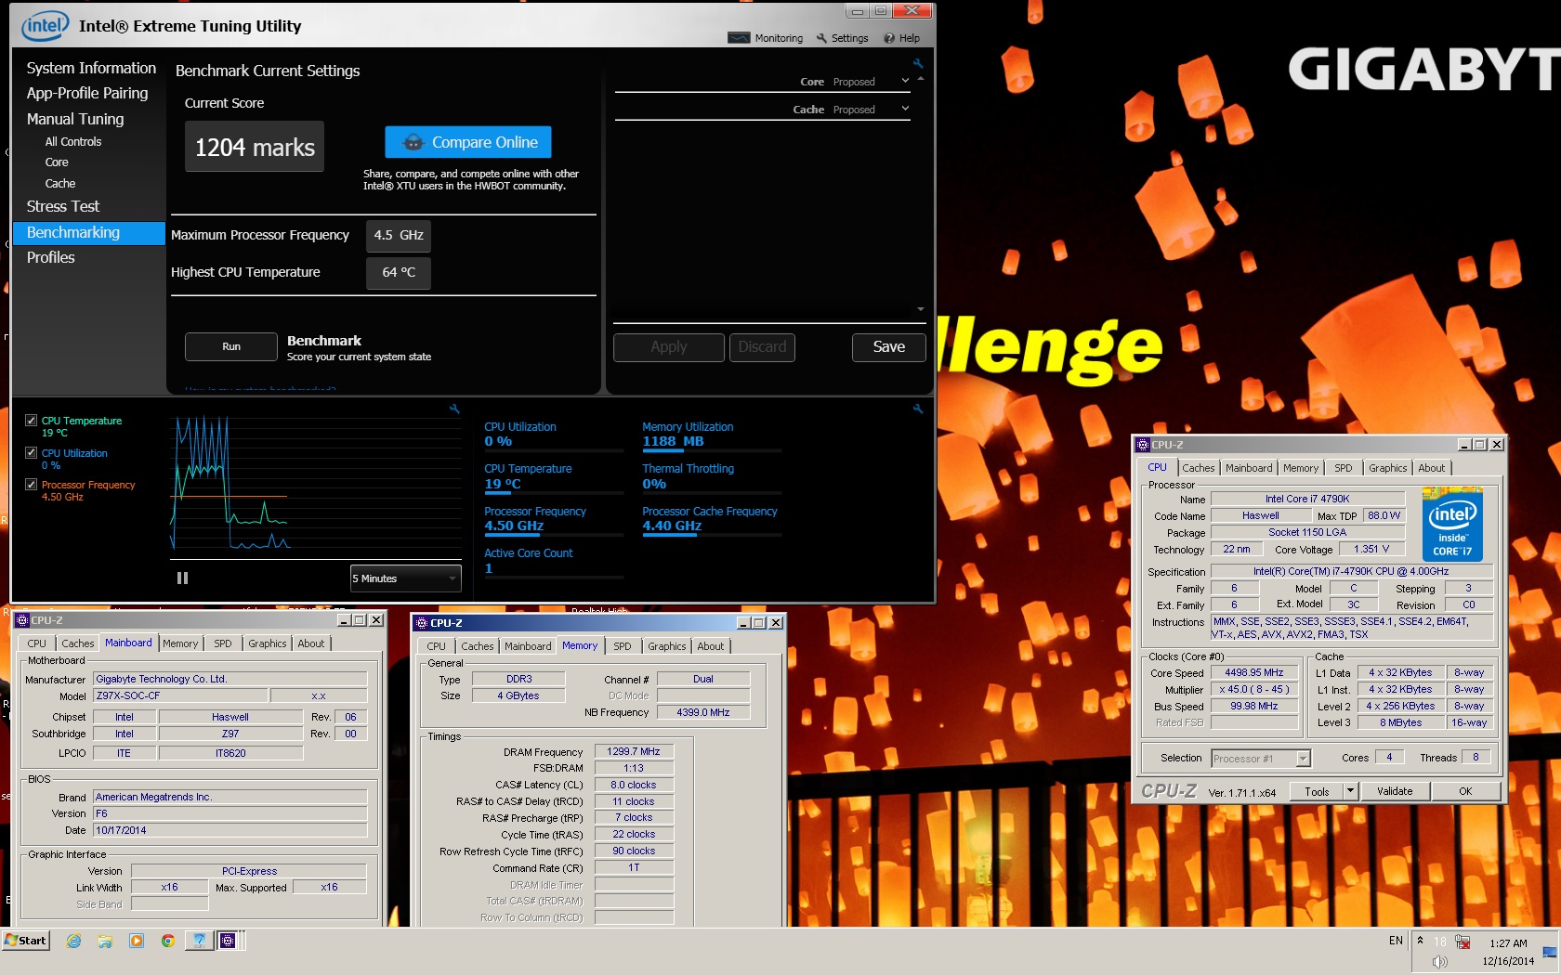The height and width of the screenshot is (975, 1561).
Task: Select Core under Manual Tuning
Action: (x=57, y=162)
